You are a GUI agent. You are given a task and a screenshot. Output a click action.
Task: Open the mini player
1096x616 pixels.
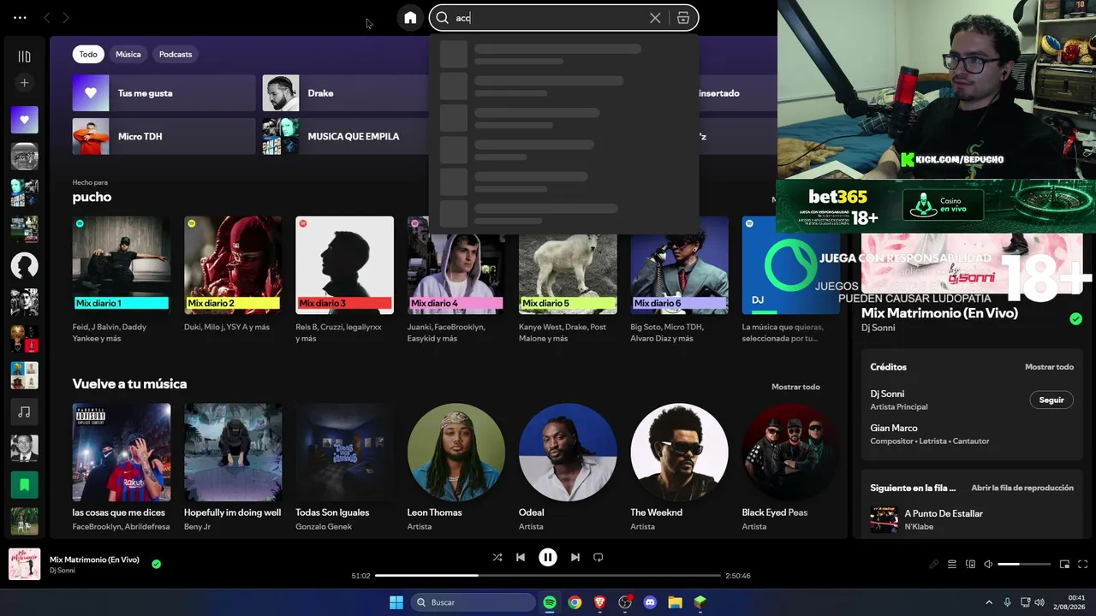click(1065, 564)
